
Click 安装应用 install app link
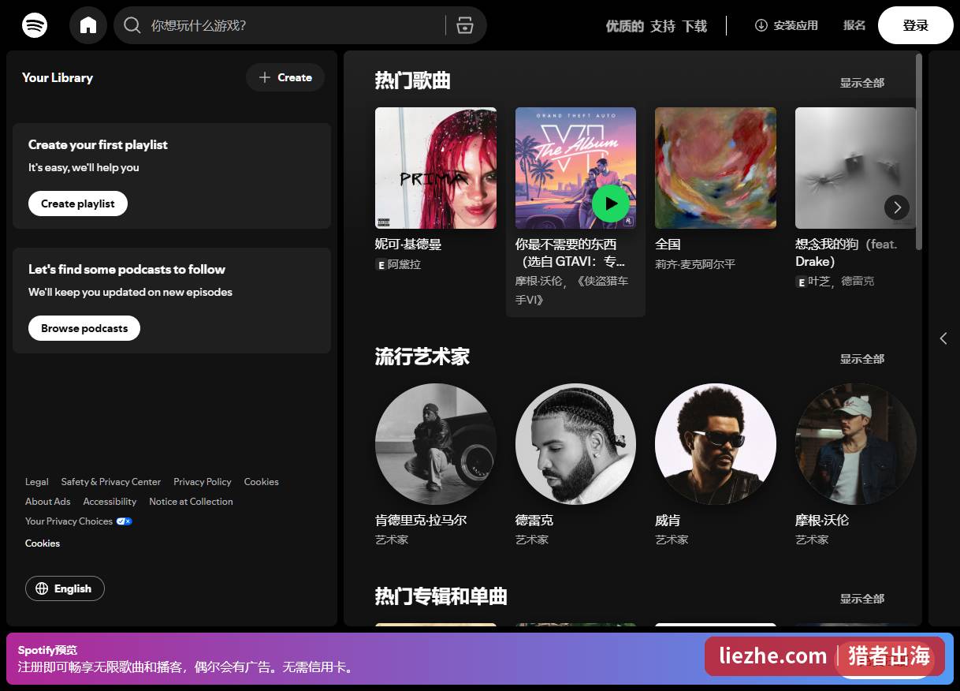point(786,25)
